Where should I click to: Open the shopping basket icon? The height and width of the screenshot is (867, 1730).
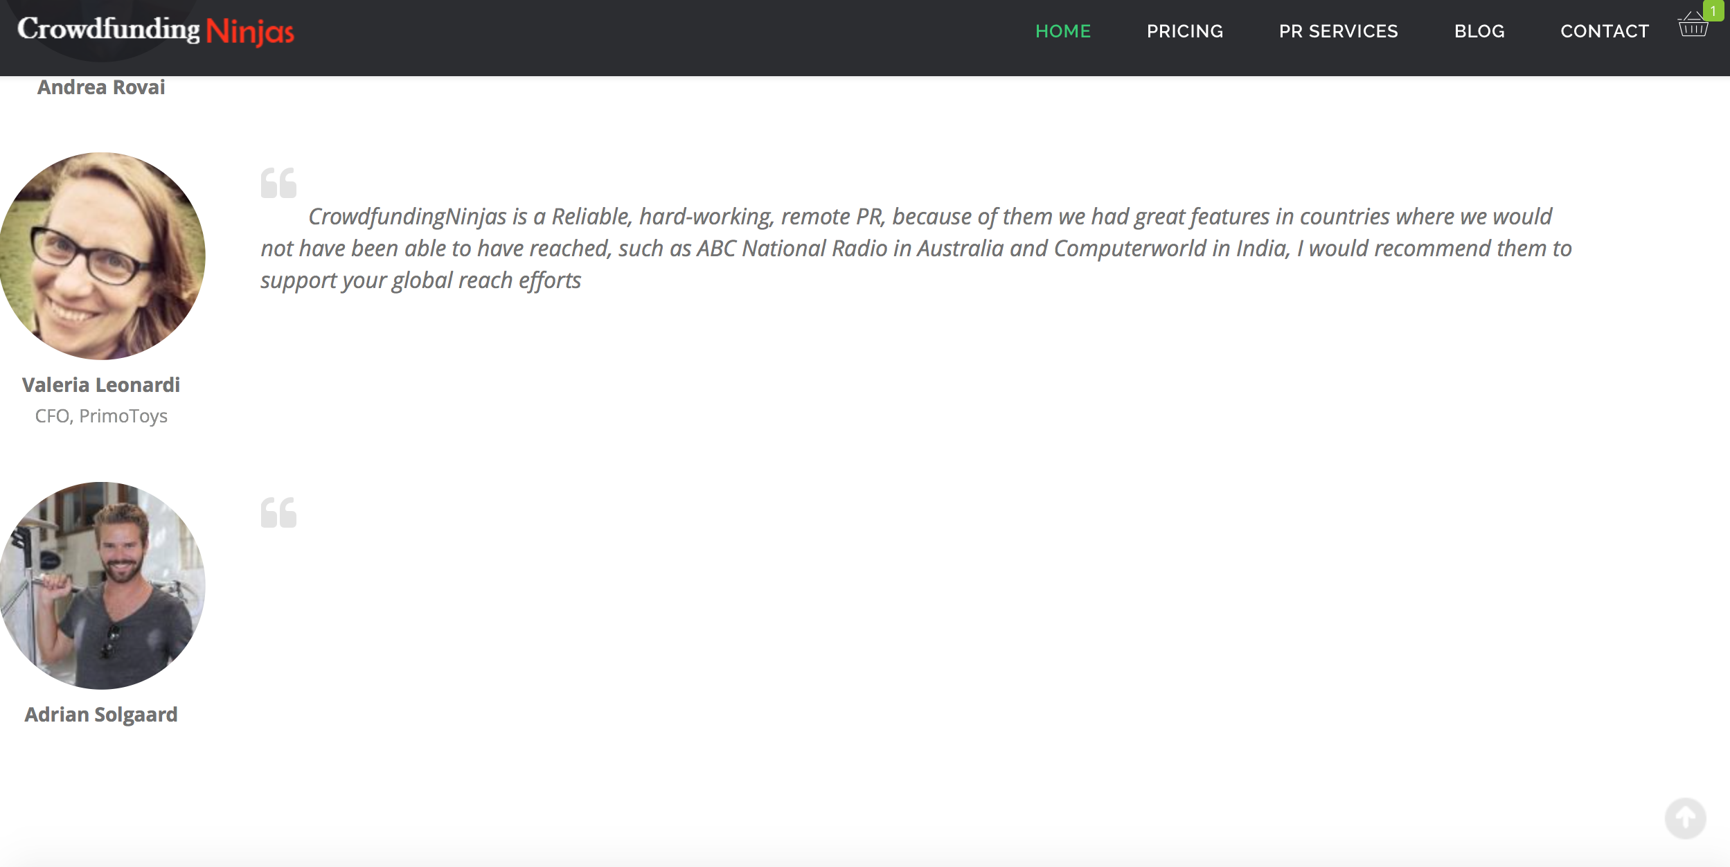click(1693, 25)
